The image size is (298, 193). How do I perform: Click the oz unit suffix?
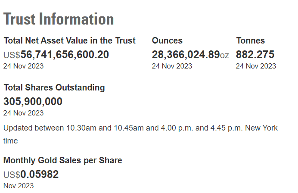pos(224,56)
